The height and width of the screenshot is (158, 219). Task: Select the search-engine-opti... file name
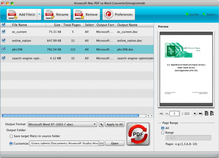point(27,58)
